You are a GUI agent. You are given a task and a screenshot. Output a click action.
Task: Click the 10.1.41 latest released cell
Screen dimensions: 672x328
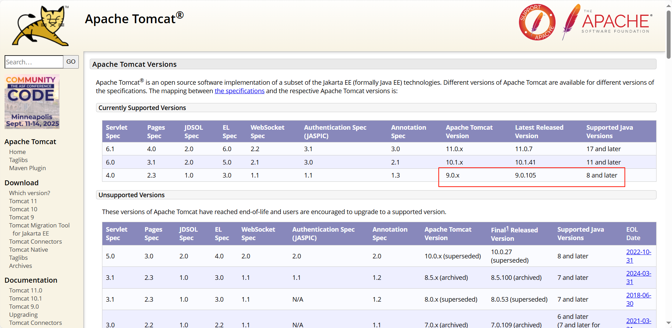click(x=525, y=162)
